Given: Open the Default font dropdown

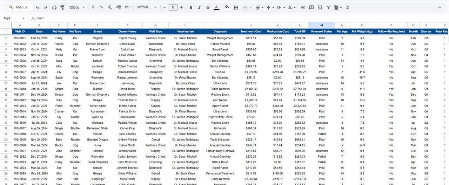Looking at the screenshot, I should click(146, 7).
